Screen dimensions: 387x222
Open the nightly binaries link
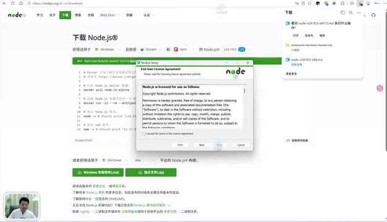pyautogui.click(x=85, y=212)
